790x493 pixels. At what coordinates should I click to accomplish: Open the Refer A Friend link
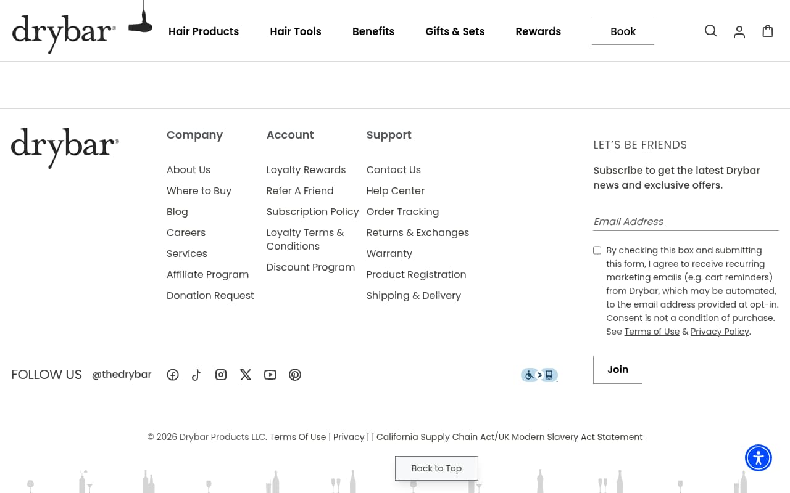pos(300,191)
